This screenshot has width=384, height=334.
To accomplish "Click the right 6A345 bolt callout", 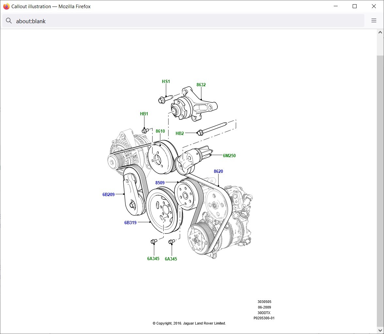I will coord(171,259).
